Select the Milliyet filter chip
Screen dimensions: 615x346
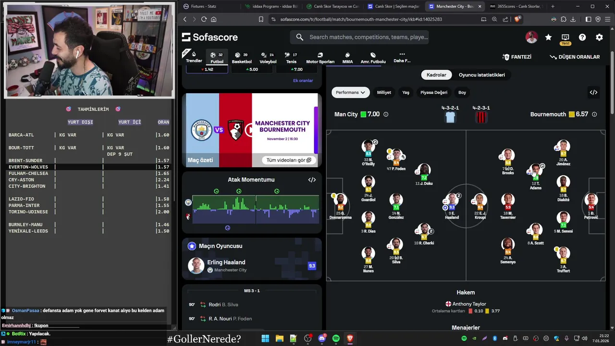[x=384, y=92]
